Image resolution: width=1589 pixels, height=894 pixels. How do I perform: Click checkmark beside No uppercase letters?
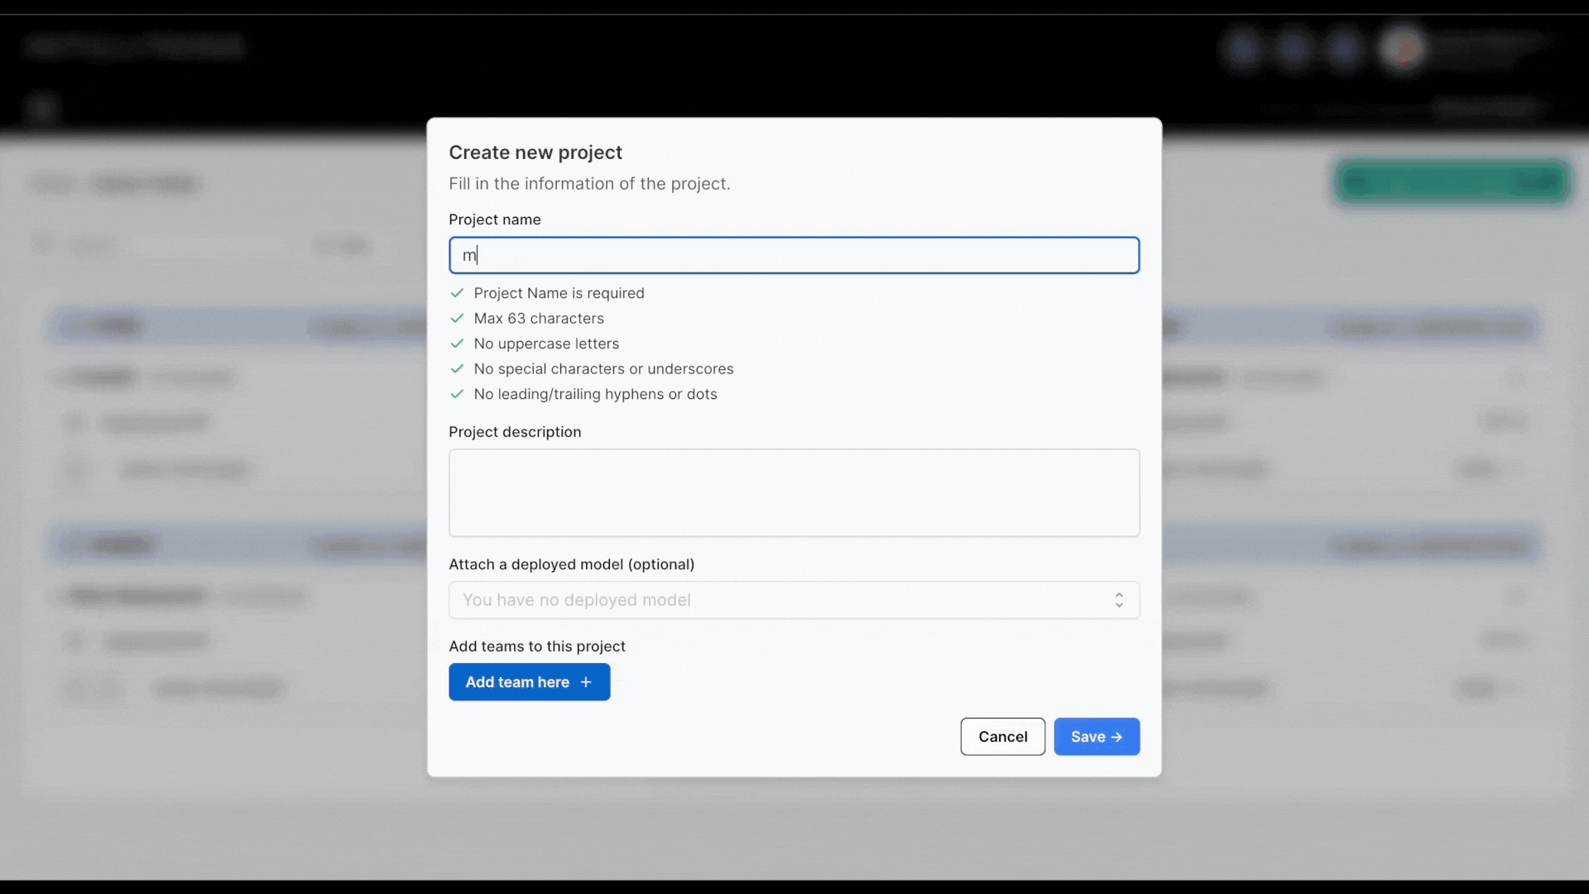tap(457, 344)
